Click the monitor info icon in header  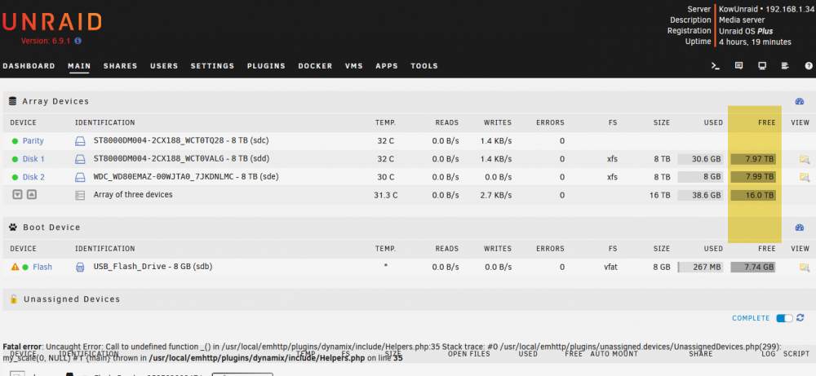pyautogui.click(x=762, y=66)
